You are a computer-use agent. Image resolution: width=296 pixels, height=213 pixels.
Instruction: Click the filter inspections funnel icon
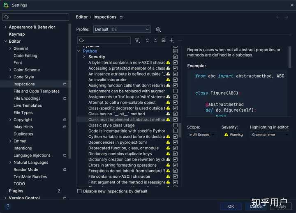coord(137,41)
